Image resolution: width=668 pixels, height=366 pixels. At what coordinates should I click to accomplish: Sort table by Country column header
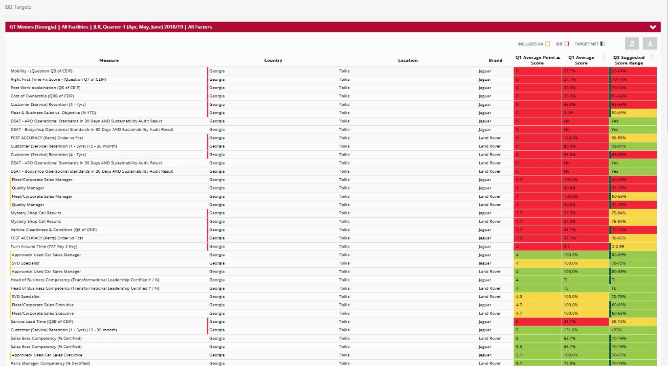(273, 60)
